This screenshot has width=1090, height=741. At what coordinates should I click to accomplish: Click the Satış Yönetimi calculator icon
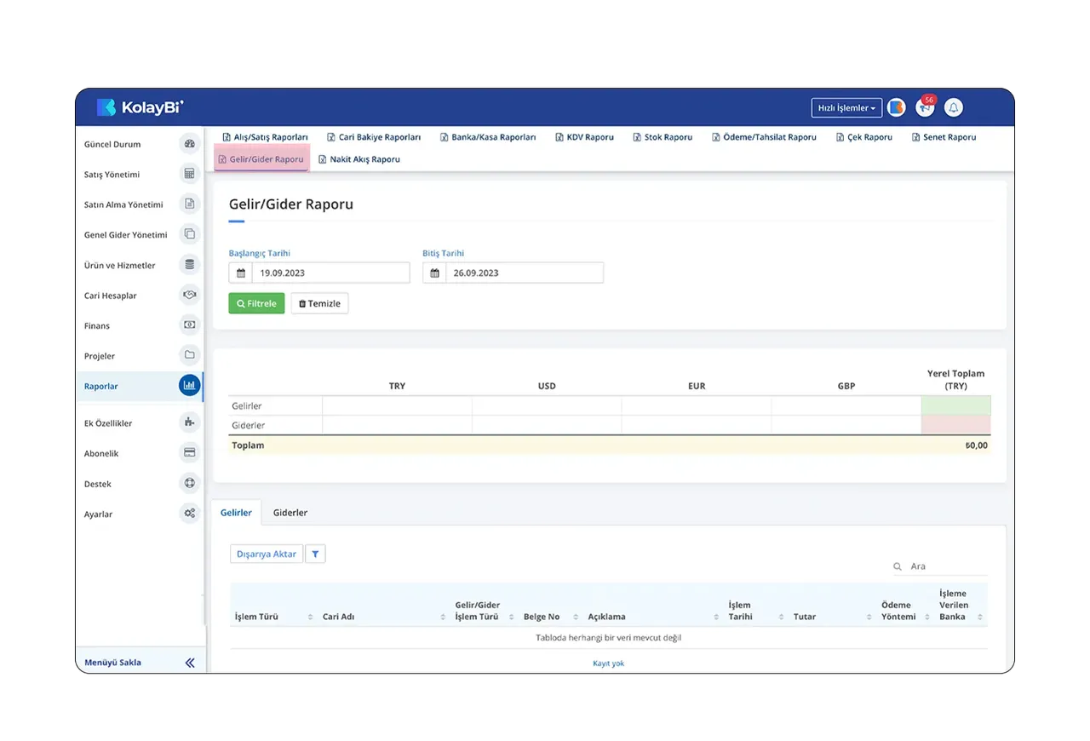point(189,174)
